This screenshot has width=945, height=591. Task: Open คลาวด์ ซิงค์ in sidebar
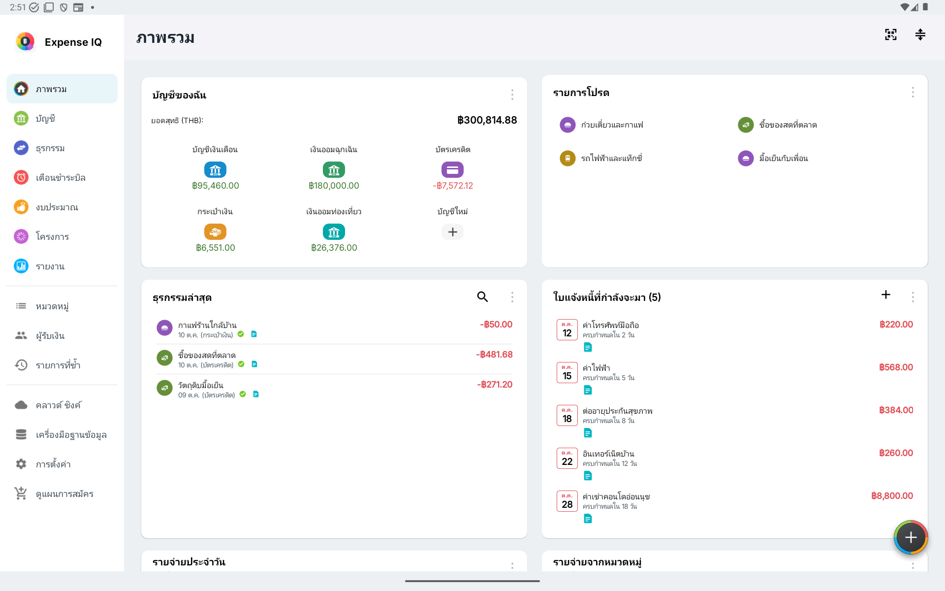(62, 405)
